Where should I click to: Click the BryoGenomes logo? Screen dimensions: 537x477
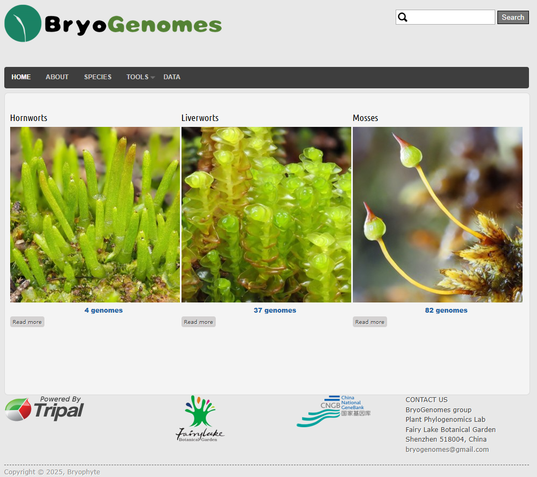[x=113, y=24]
